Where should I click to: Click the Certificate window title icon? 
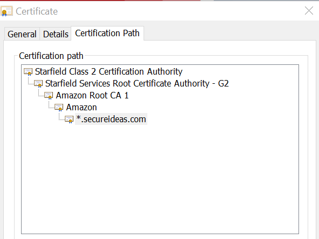pos(6,11)
